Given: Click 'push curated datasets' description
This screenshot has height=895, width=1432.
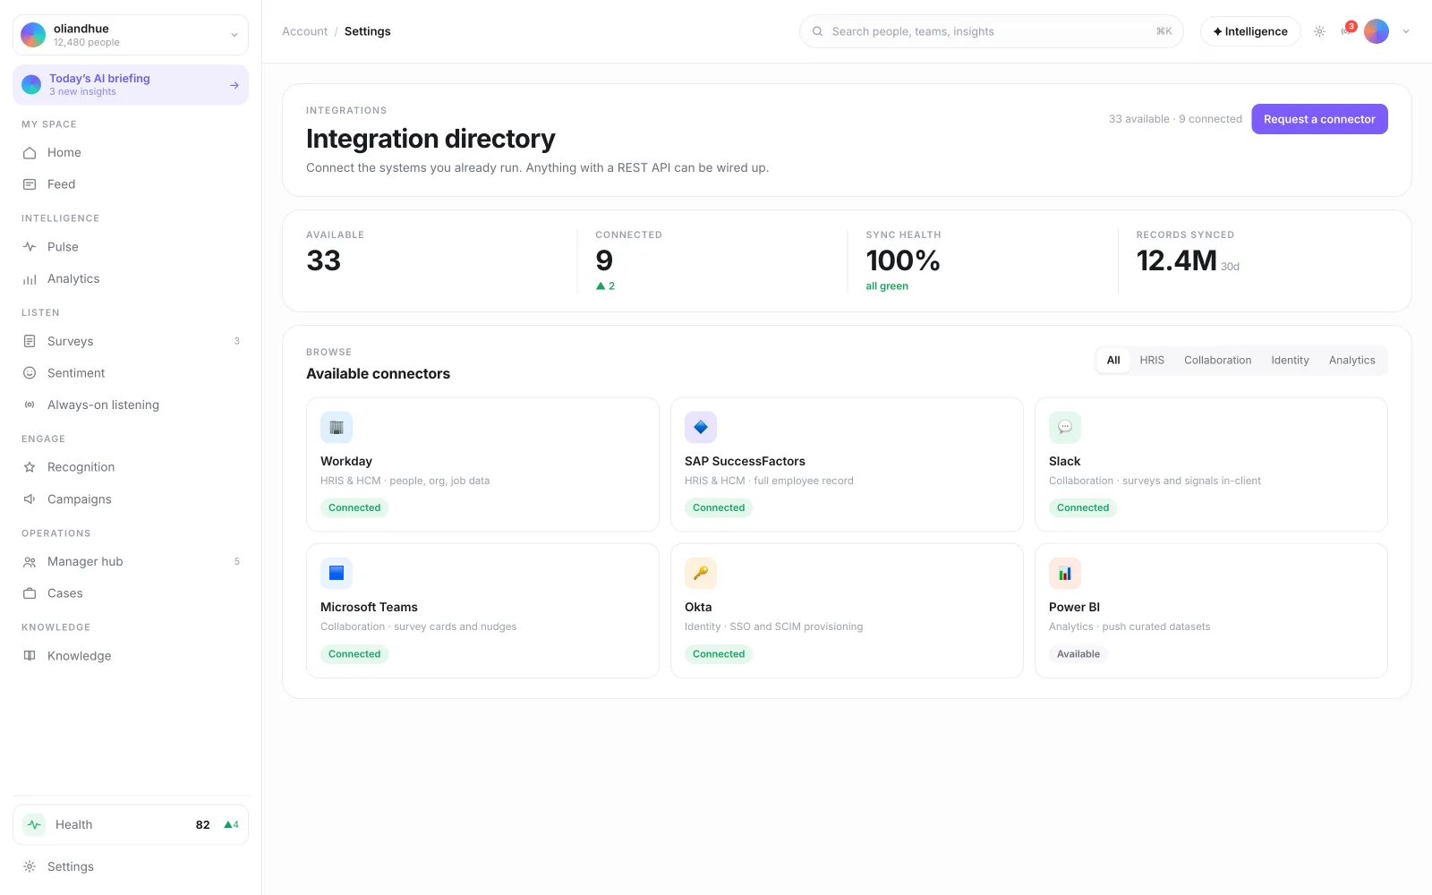Looking at the screenshot, I should [1156, 627].
